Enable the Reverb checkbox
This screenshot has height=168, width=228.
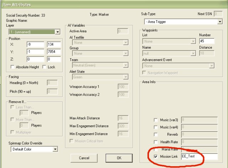click(x=155, y=135)
